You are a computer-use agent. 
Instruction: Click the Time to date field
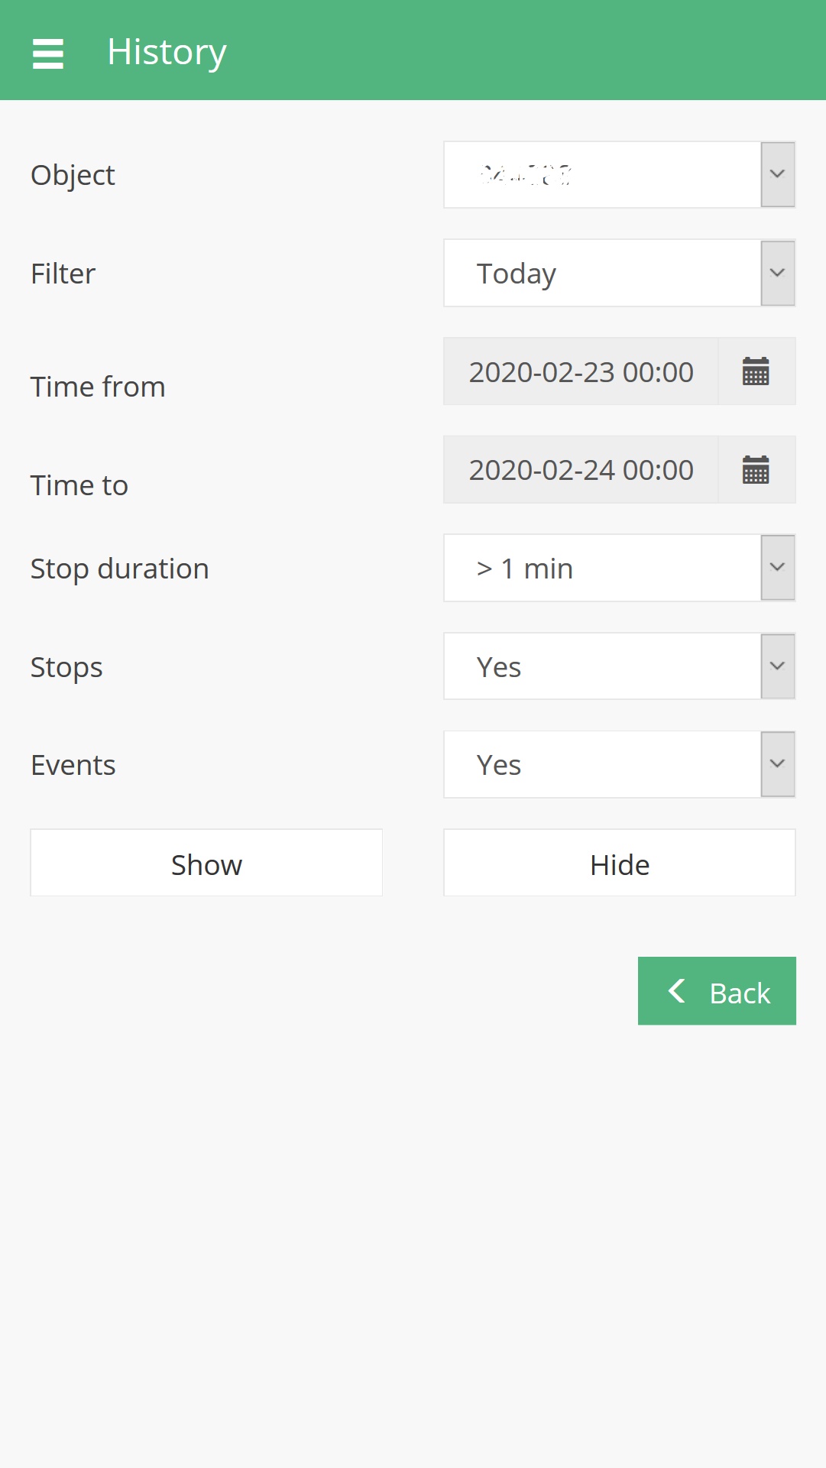pos(581,470)
